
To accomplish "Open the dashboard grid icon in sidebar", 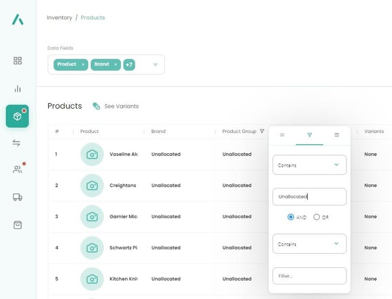I will point(18,61).
